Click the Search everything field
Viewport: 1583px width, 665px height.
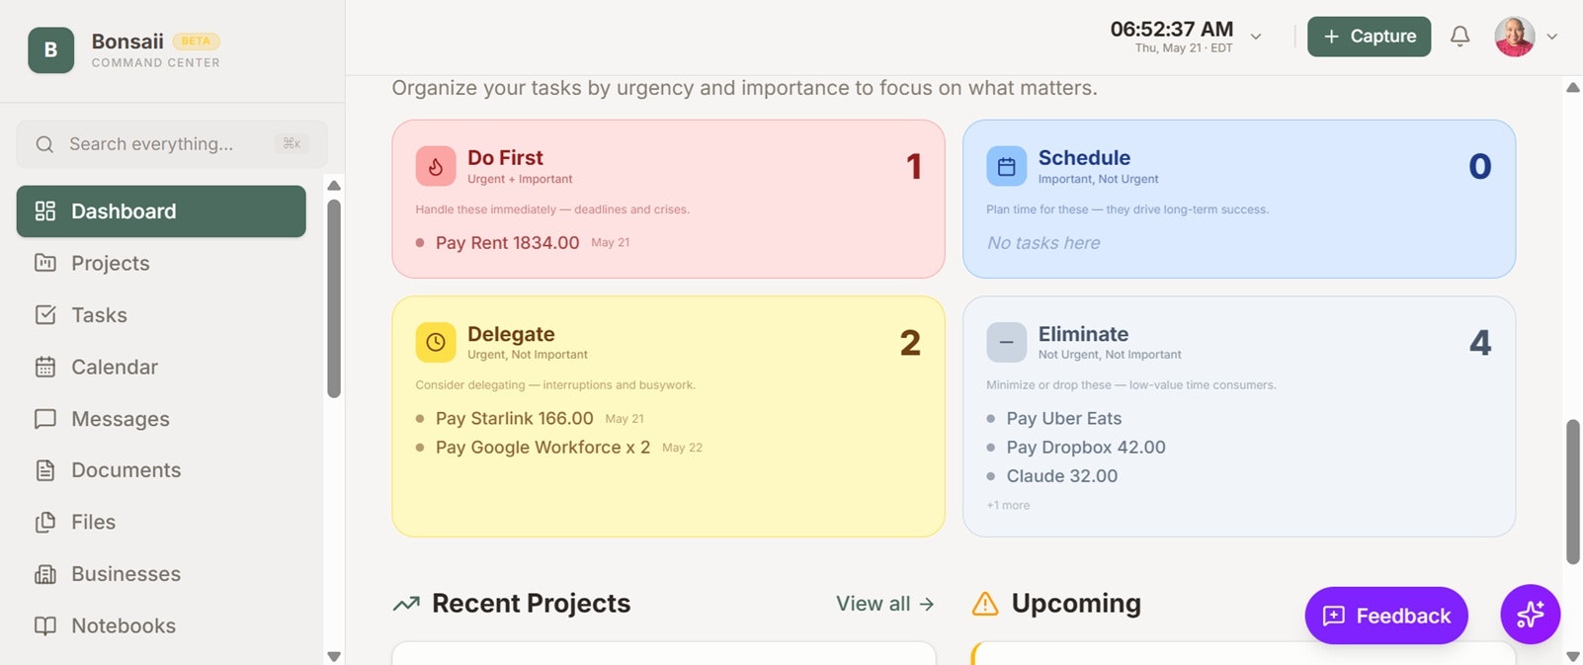(172, 144)
